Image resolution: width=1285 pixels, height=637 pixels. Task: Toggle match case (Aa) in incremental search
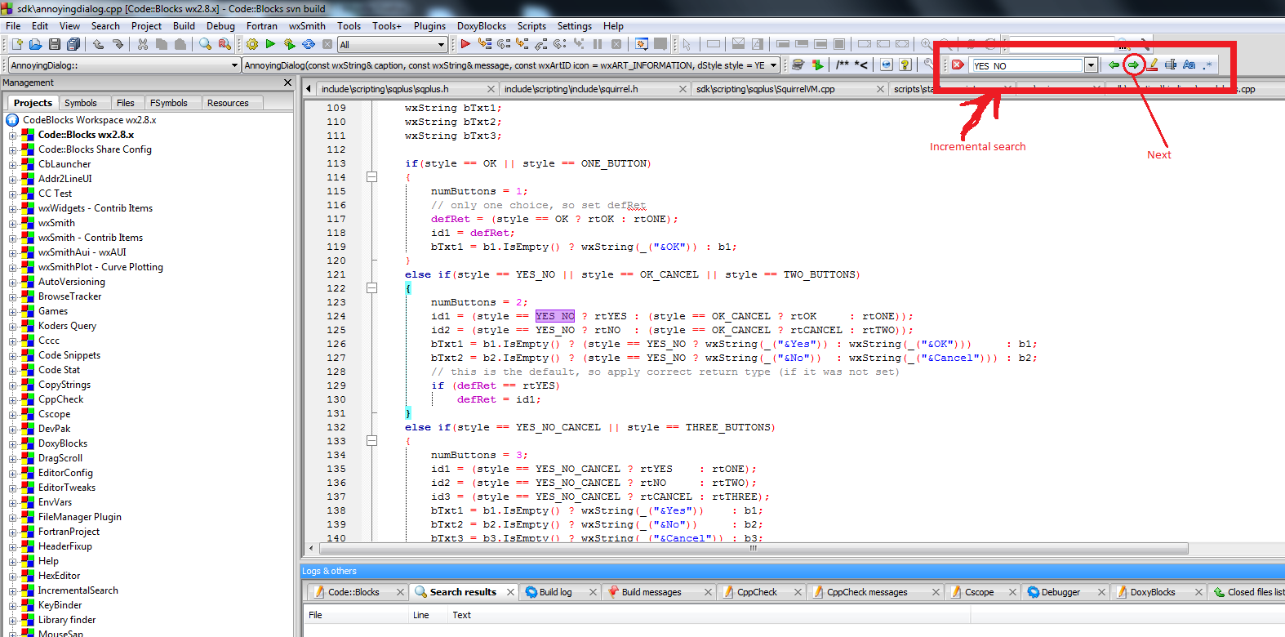[x=1189, y=65]
